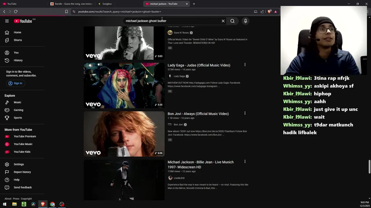Open the About footer link

8,199
